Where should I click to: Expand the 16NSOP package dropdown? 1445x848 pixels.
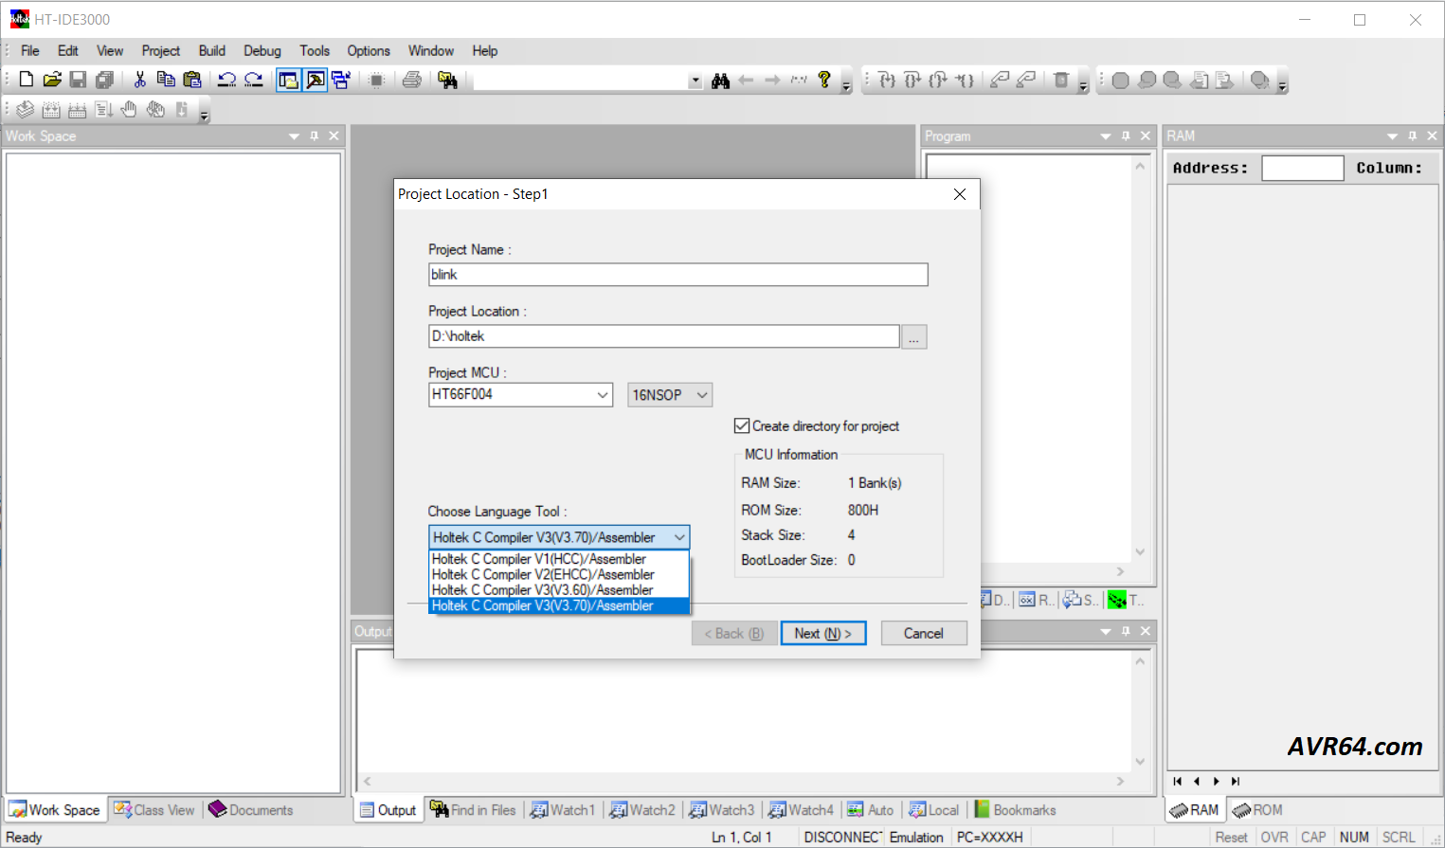click(702, 395)
